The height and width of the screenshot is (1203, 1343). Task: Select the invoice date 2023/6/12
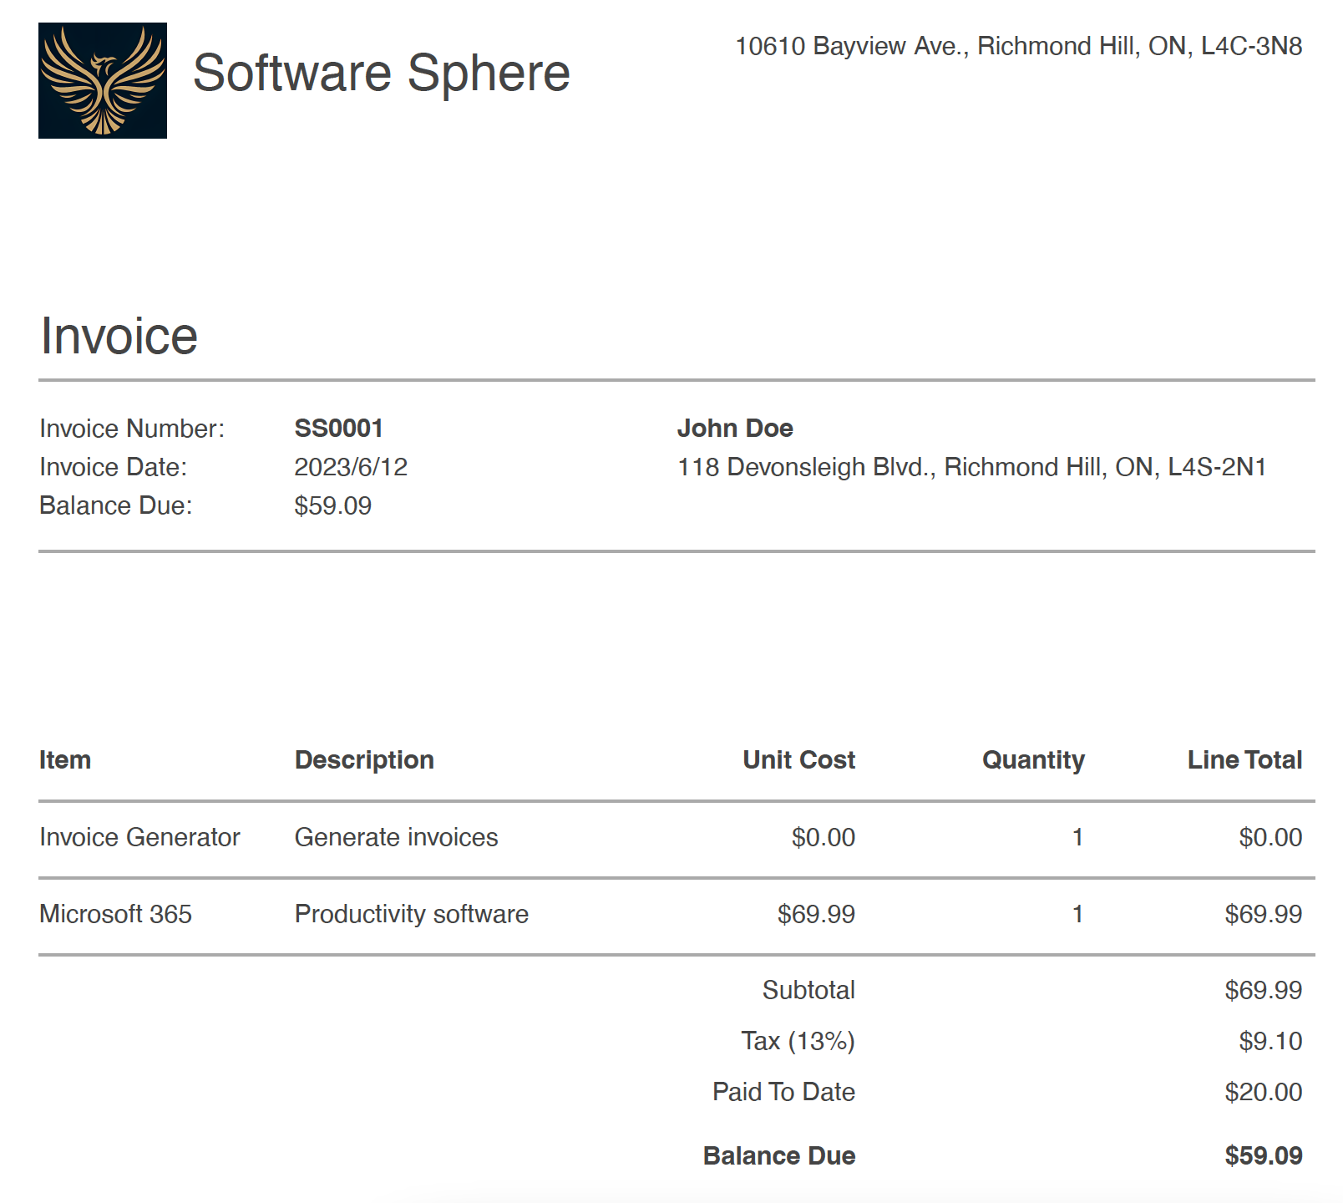click(x=351, y=467)
